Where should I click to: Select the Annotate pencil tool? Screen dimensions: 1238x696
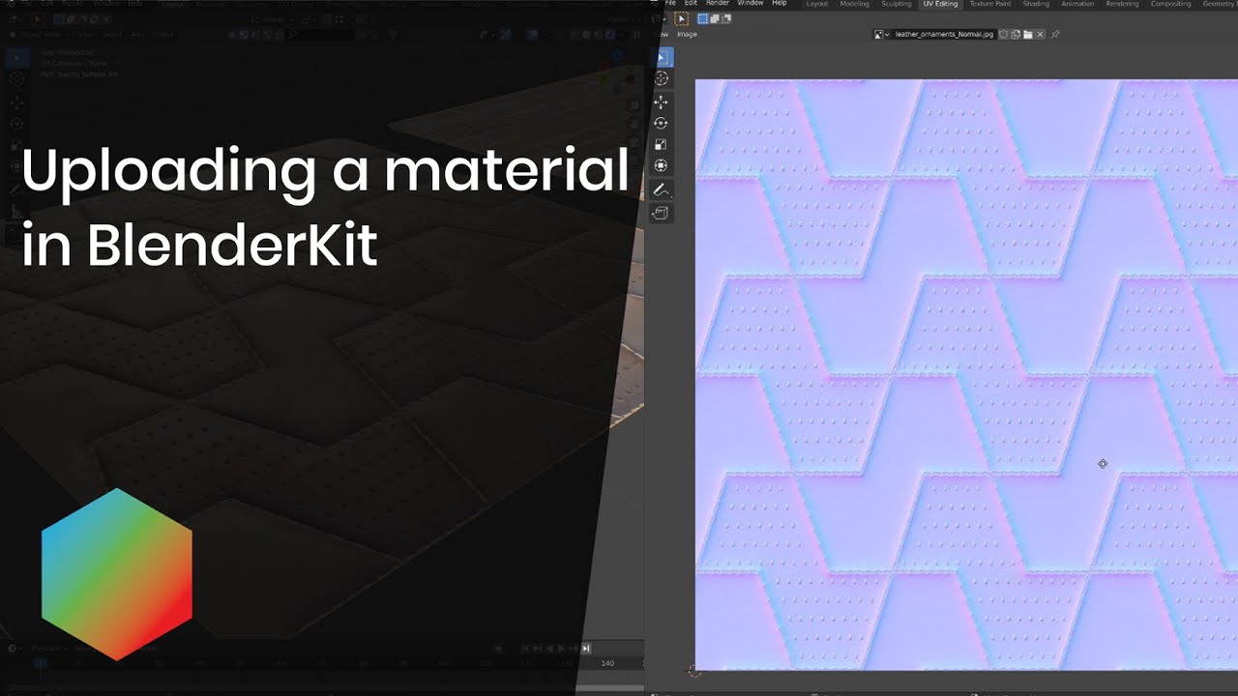pos(662,189)
